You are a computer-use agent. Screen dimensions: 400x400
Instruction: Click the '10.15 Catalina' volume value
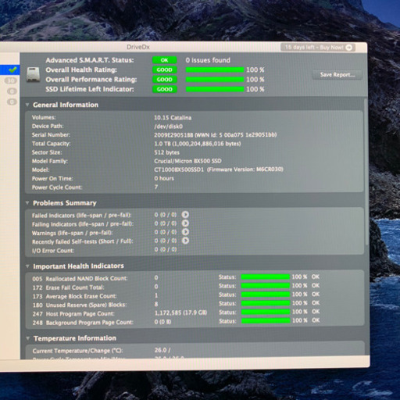(173, 118)
